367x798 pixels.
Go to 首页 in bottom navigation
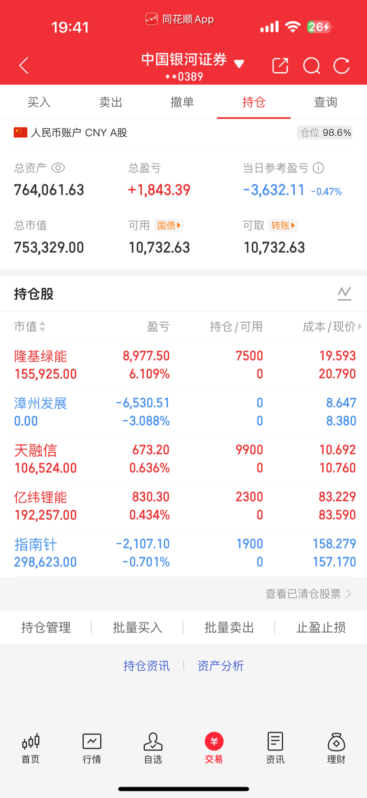(x=31, y=749)
